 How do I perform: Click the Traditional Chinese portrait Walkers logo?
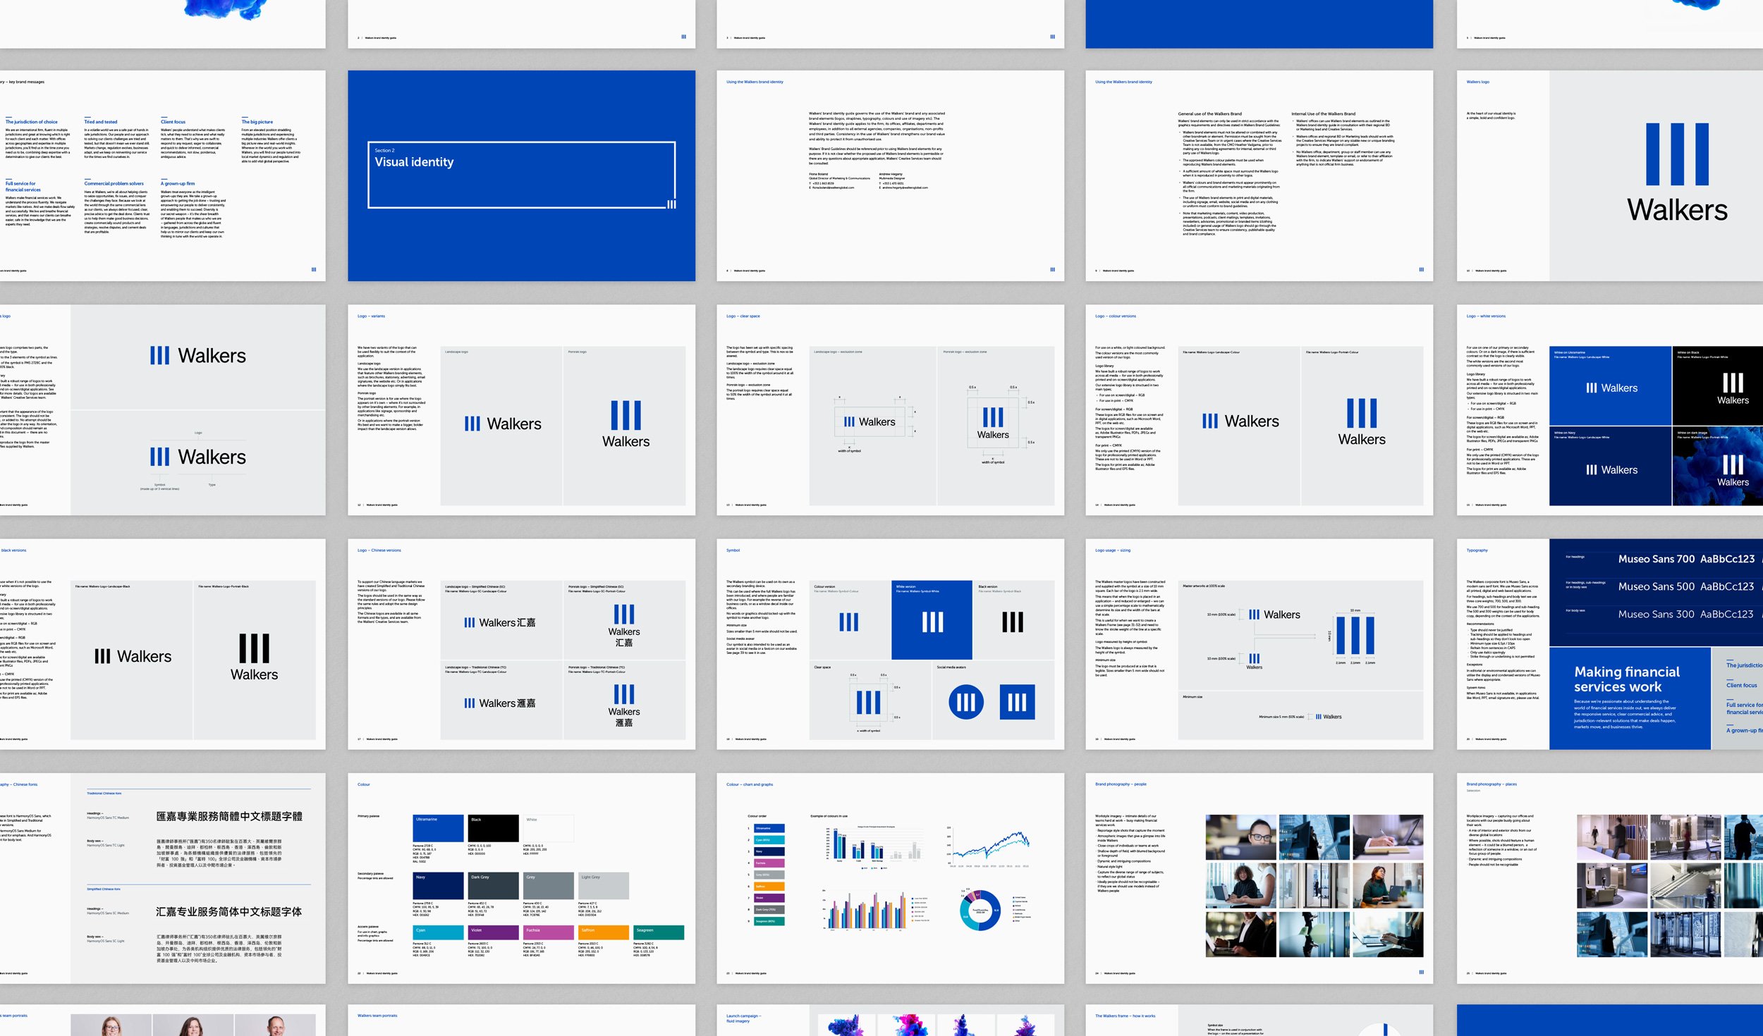[624, 705]
